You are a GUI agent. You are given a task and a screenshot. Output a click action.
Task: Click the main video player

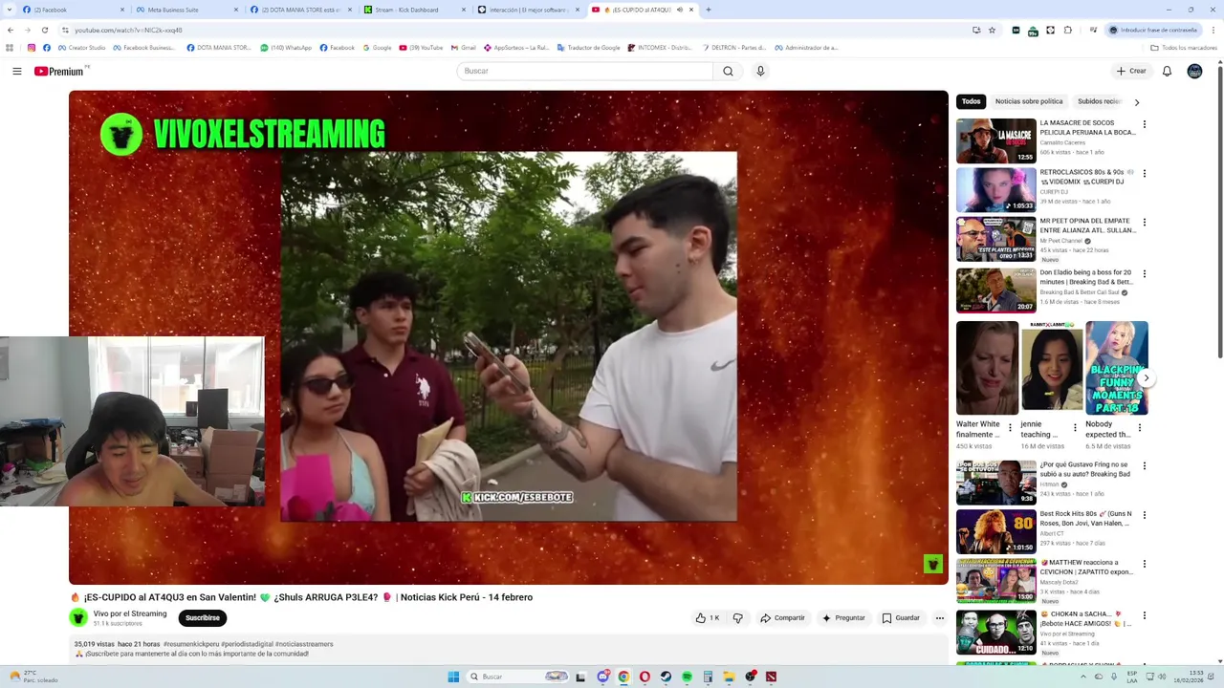pos(509,337)
